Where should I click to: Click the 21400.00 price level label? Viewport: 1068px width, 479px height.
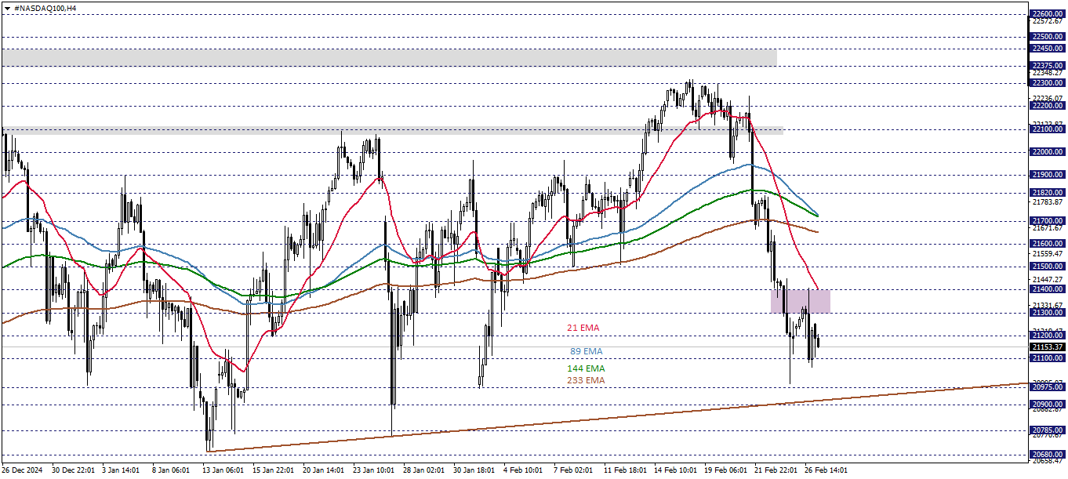point(1048,289)
